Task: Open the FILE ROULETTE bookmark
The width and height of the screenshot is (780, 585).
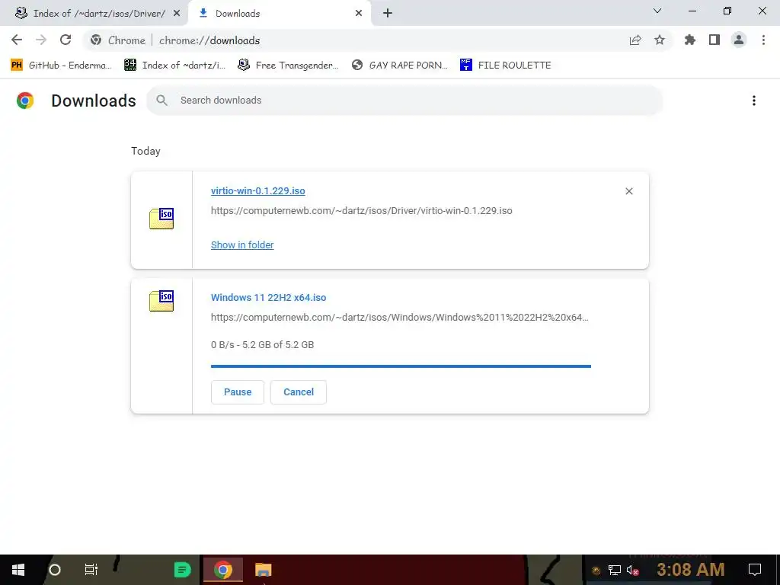Action: coord(506,66)
